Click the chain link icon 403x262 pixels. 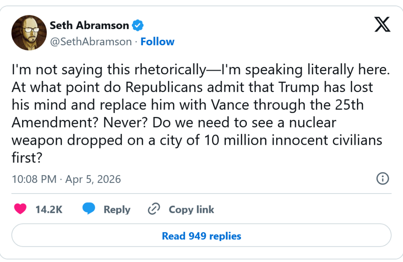153,209
